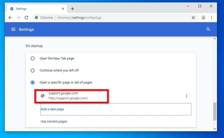Click Use current pages link
The height and width of the screenshot is (138, 224).
pos(54,121)
